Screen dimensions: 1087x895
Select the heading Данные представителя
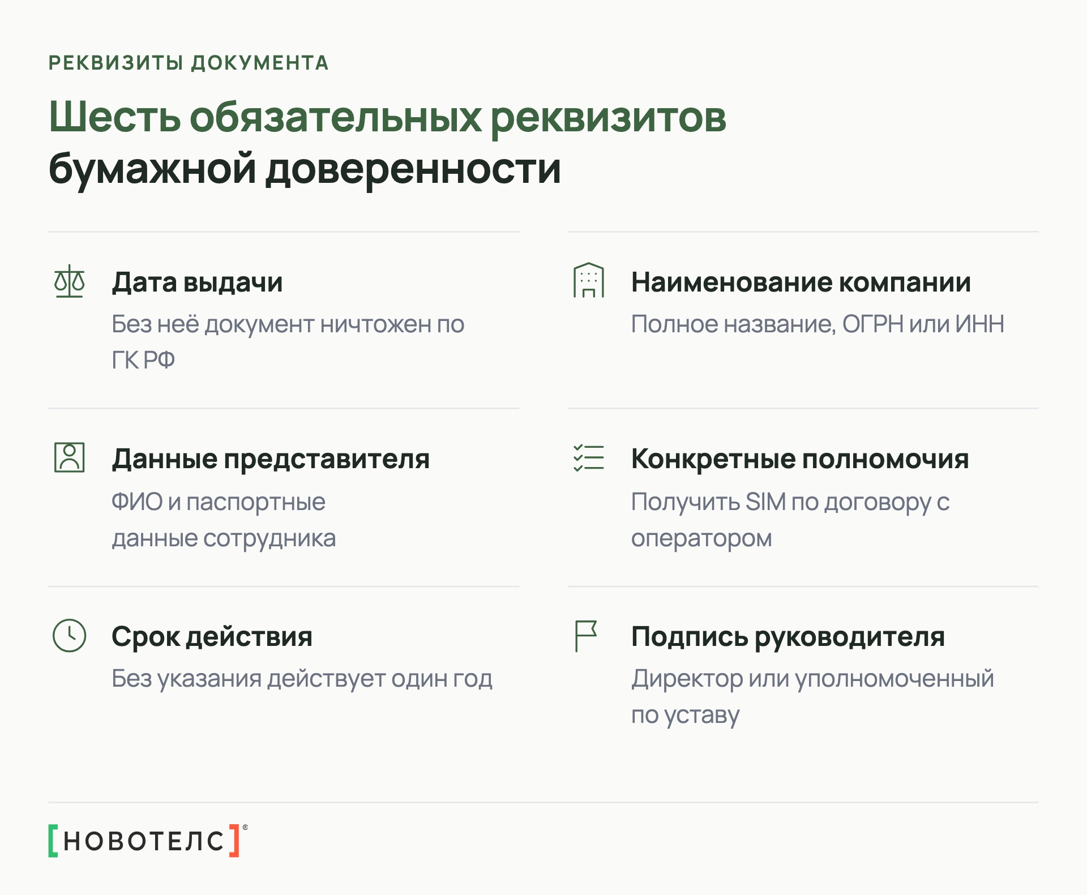tap(271, 460)
